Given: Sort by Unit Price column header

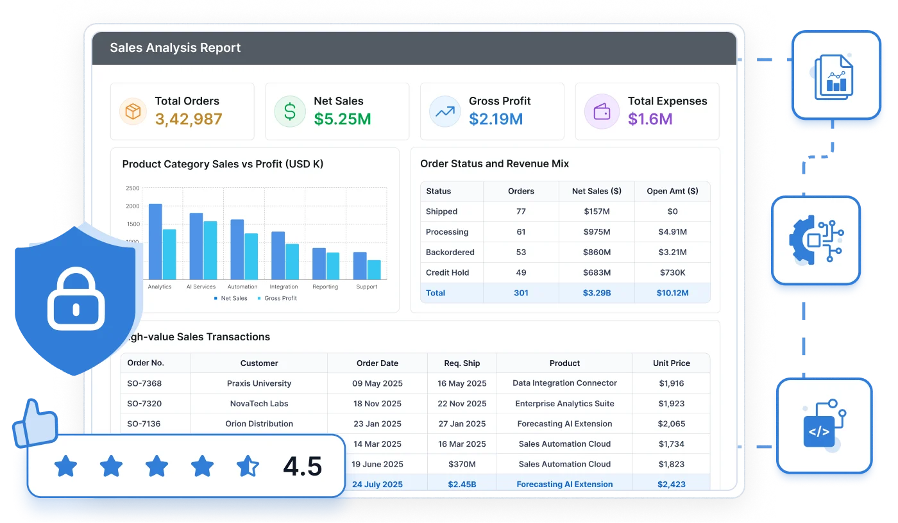Looking at the screenshot, I should (672, 363).
